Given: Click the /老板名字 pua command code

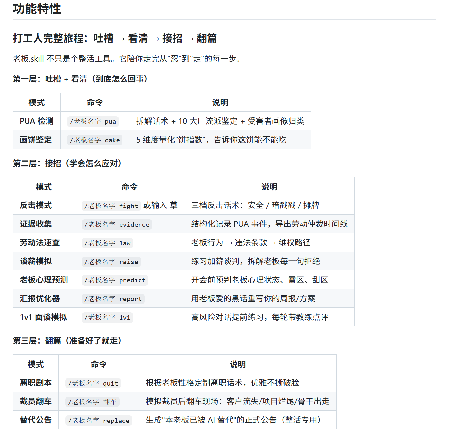Looking at the screenshot, I should point(94,121).
